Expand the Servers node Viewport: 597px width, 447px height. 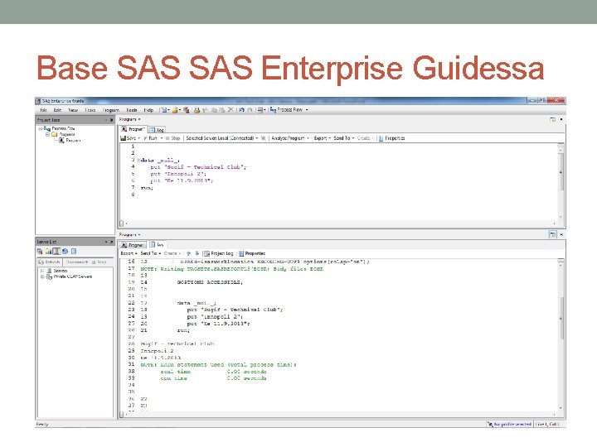42,271
